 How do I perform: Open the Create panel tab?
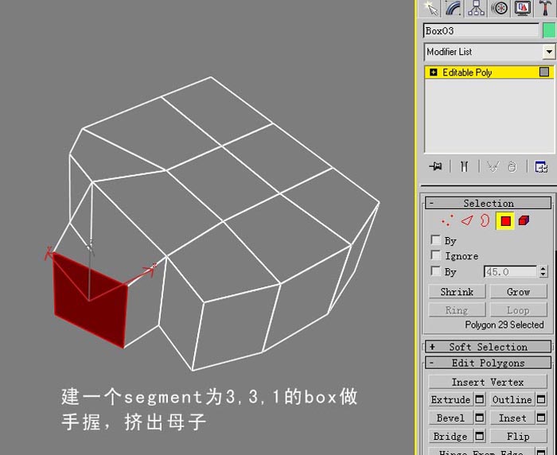[x=431, y=8]
